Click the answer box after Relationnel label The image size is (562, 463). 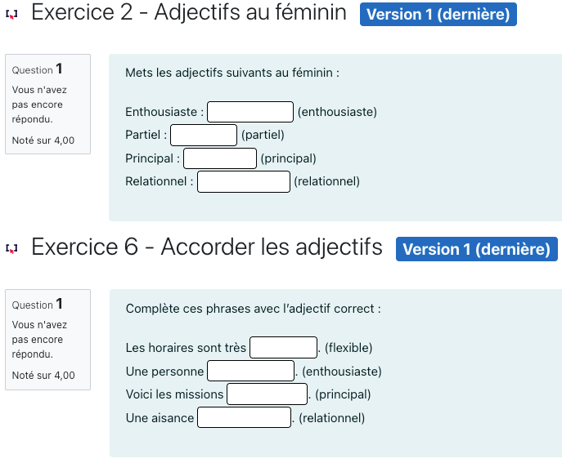click(x=244, y=181)
